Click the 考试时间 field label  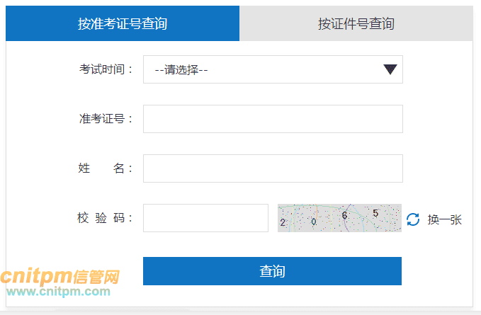click(x=106, y=69)
